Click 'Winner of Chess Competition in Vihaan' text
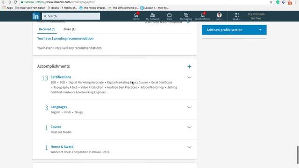299x168 pixels. (80, 152)
